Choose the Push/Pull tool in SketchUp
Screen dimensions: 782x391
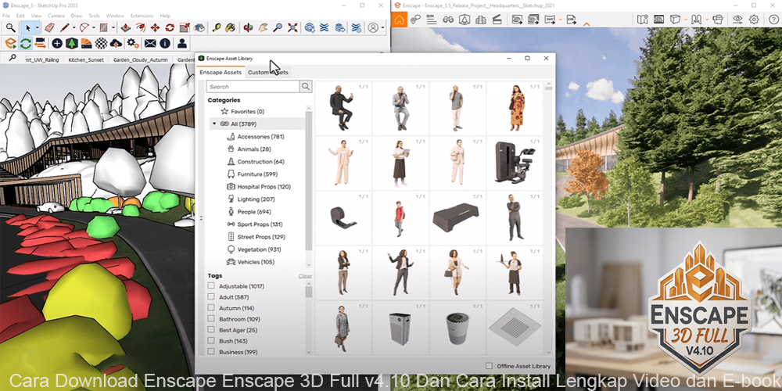(126, 28)
